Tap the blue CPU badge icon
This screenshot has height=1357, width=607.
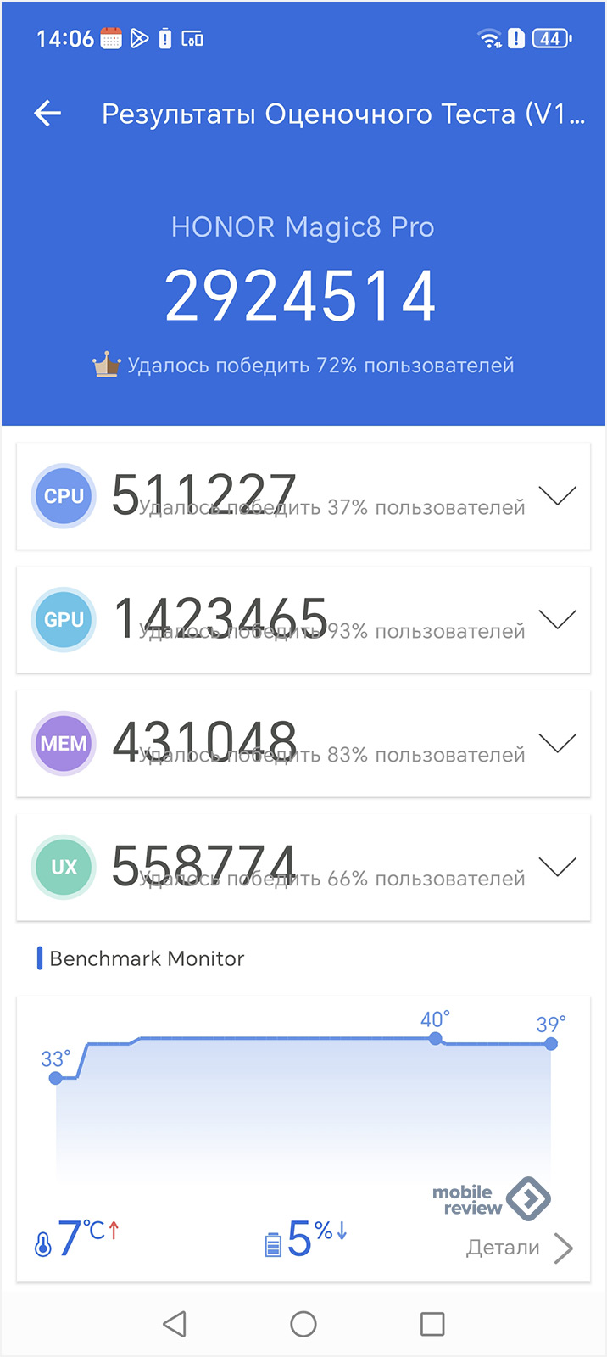64,496
